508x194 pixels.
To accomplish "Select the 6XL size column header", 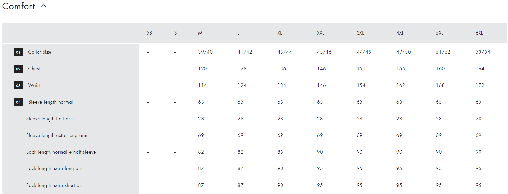I will (x=479, y=33).
